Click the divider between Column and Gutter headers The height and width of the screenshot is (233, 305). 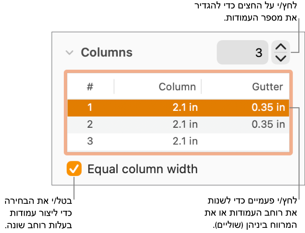(201, 87)
